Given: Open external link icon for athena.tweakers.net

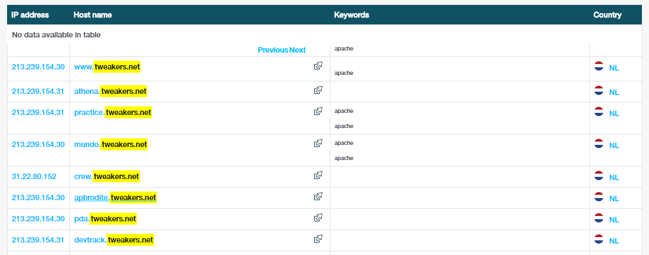Looking at the screenshot, I should coord(318,90).
